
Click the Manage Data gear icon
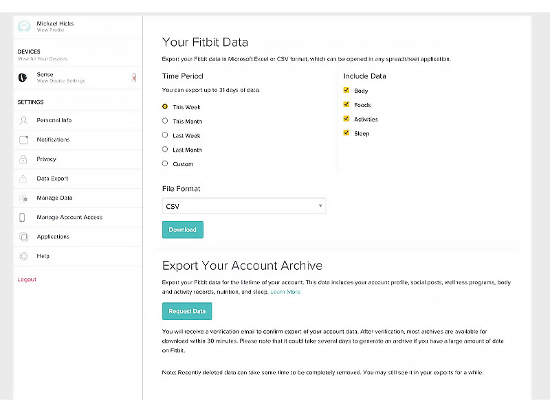click(23, 198)
